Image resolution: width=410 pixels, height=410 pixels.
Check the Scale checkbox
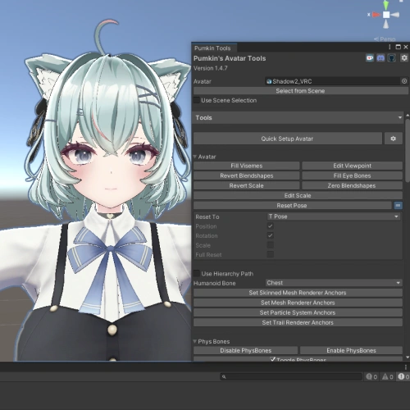[x=270, y=245]
